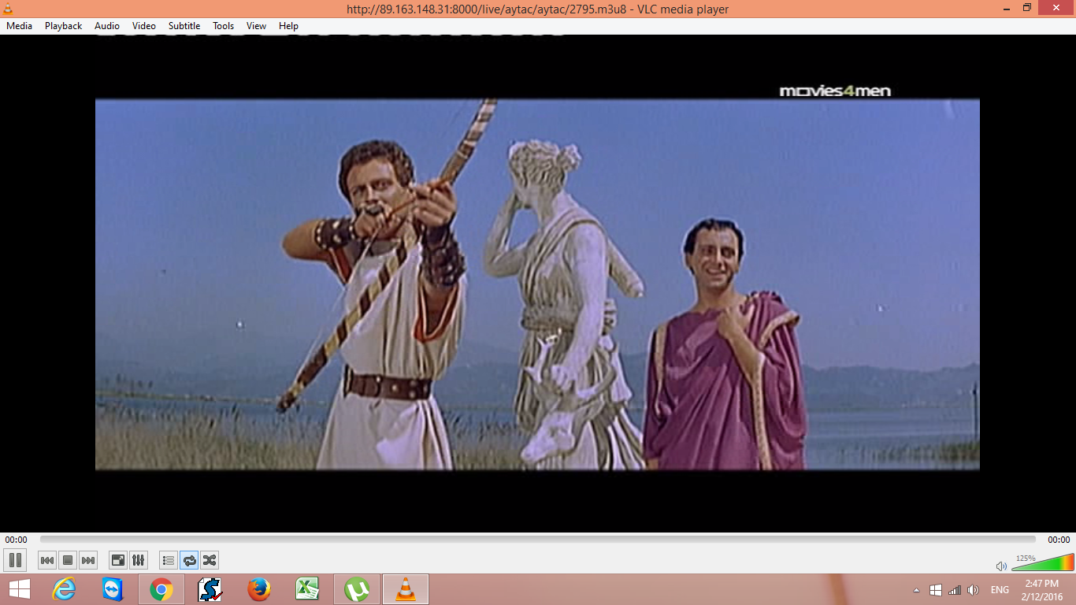Click the elapsed time 00:00 label
This screenshot has height=605, width=1076.
tap(16, 540)
